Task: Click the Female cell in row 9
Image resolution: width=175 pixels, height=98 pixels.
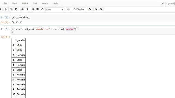Action: [x=21, y=89]
